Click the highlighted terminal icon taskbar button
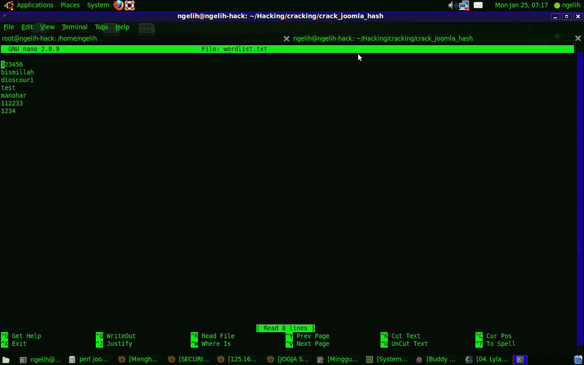Screen dimensions: 584x365 click(x=520, y=360)
